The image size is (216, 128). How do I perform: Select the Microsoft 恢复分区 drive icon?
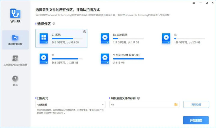coord(105,58)
